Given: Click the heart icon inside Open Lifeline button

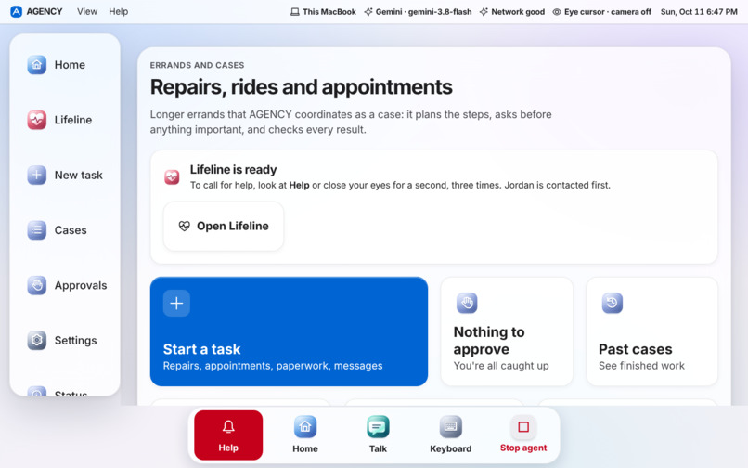Looking at the screenshot, I should pyautogui.click(x=184, y=226).
